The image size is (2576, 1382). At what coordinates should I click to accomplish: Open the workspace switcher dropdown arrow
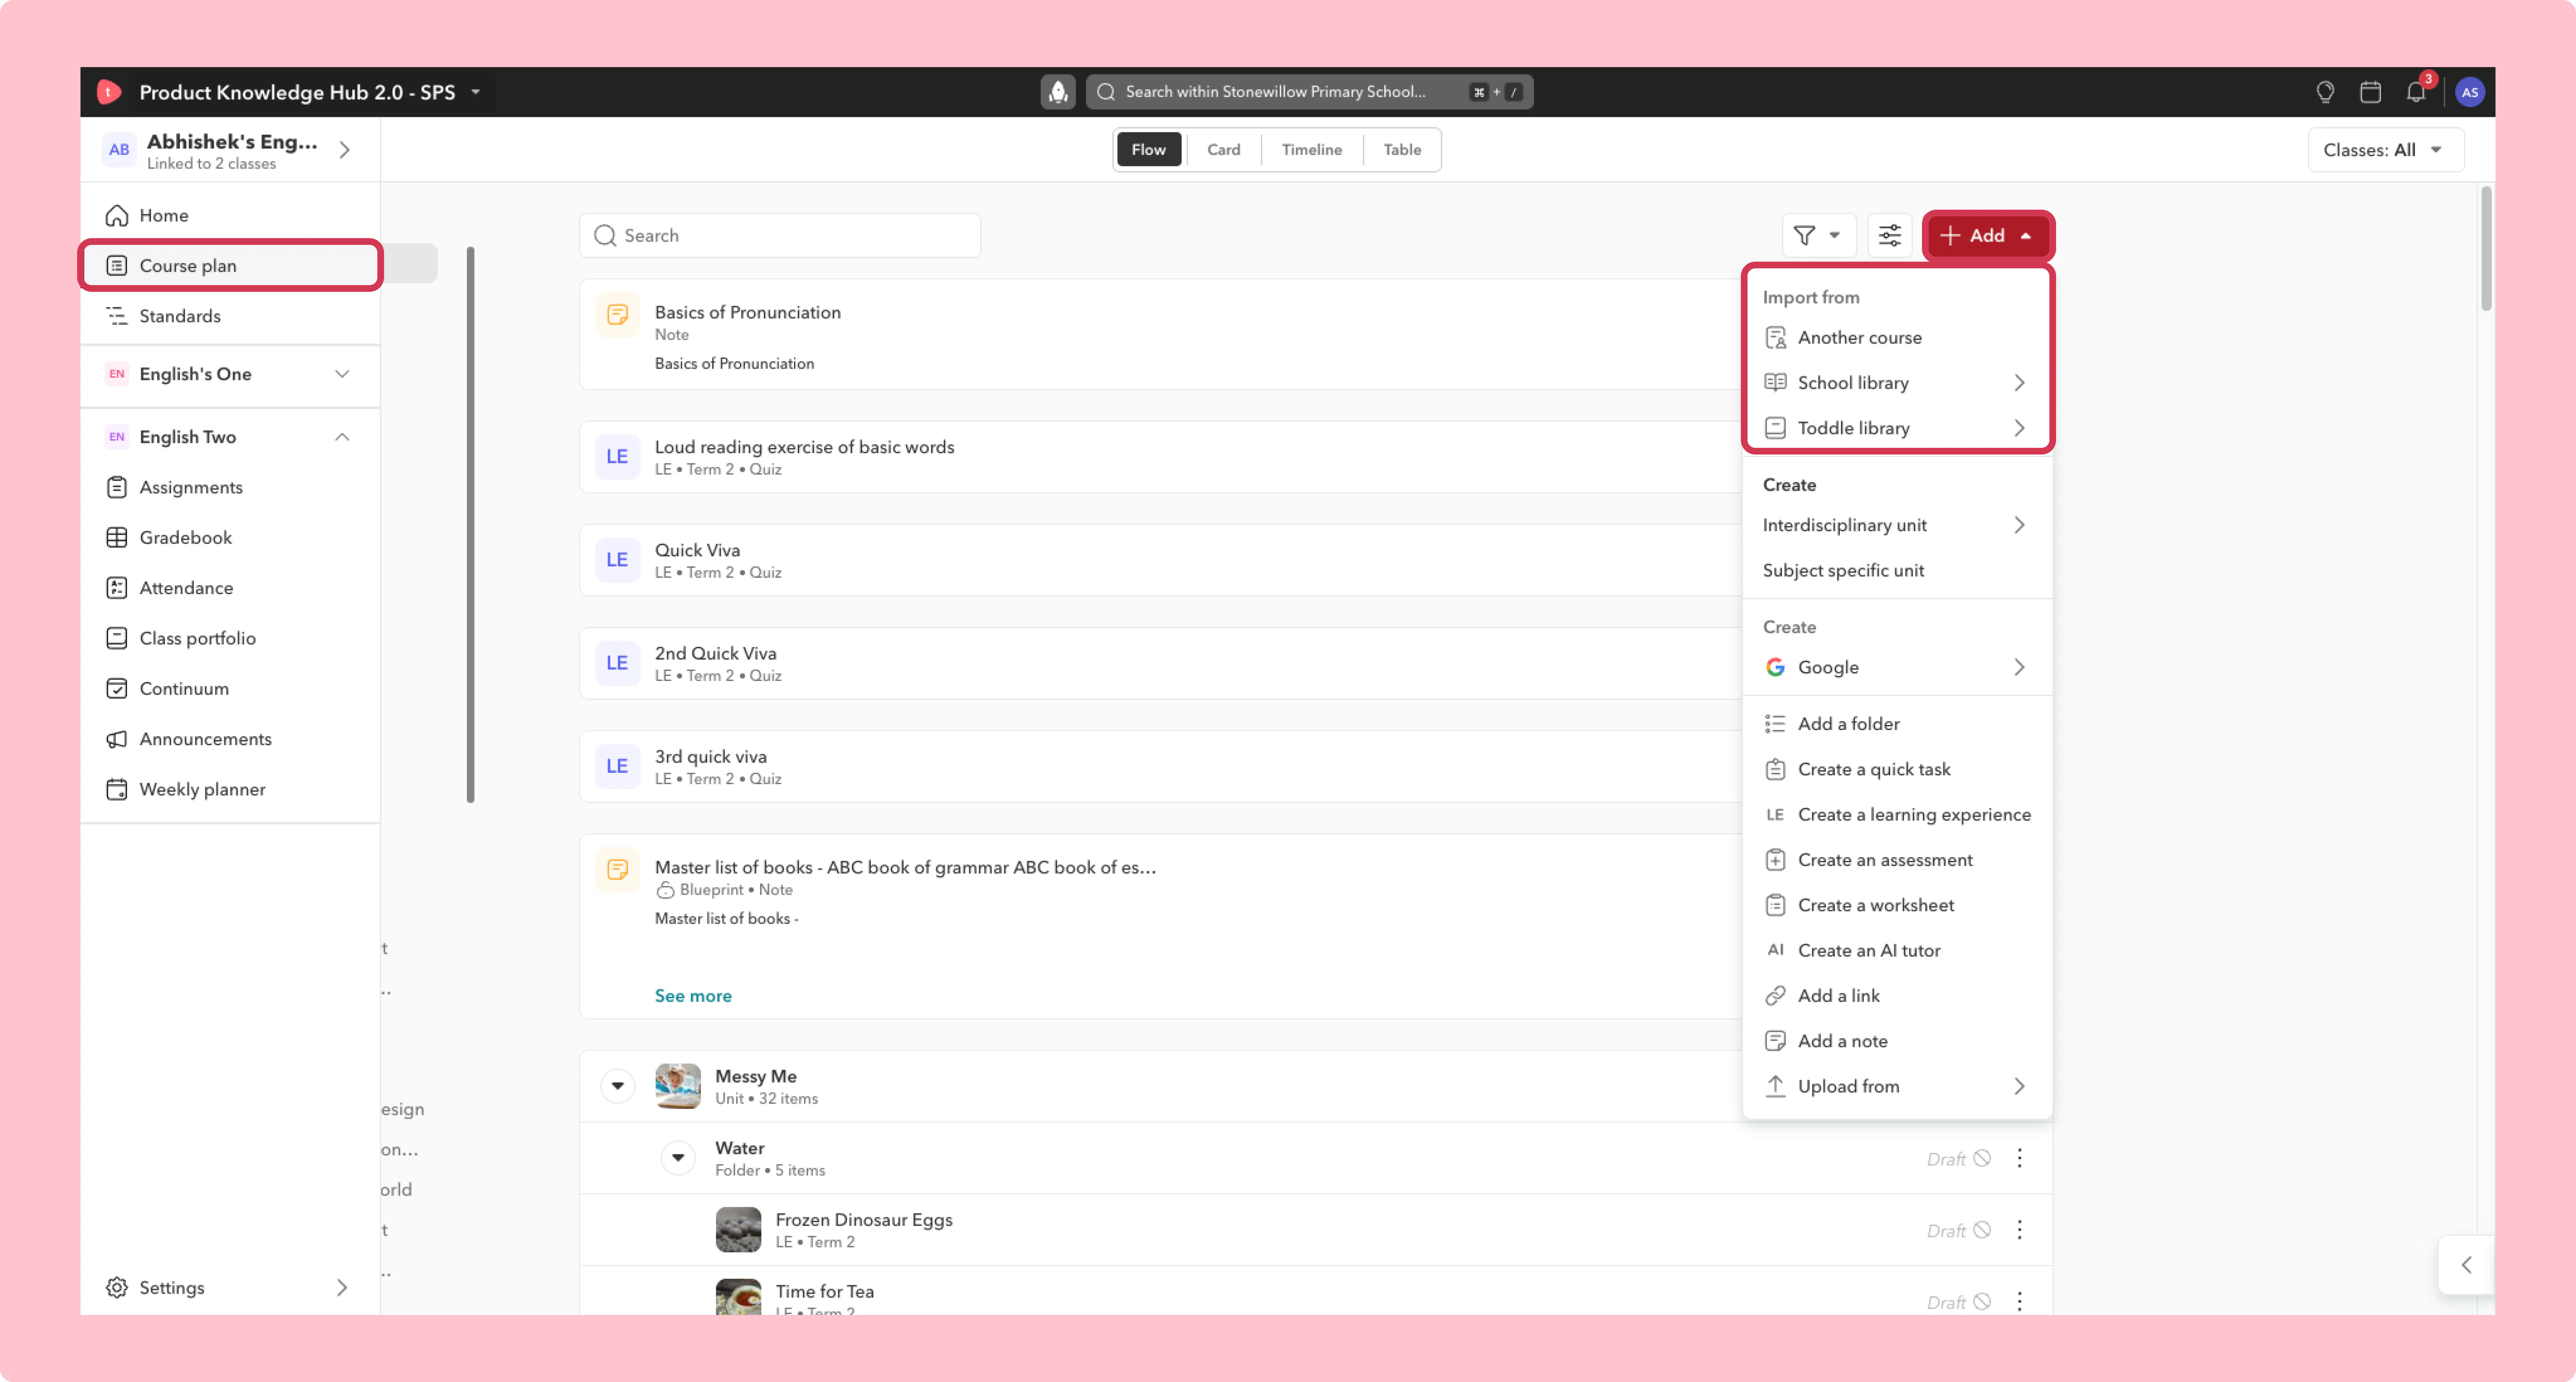pos(476,92)
